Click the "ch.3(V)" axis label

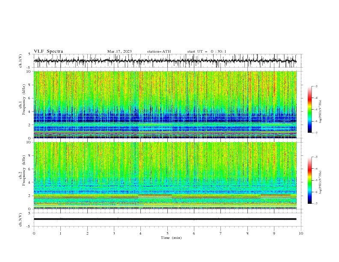pyautogui.click(x=21, y=220)
